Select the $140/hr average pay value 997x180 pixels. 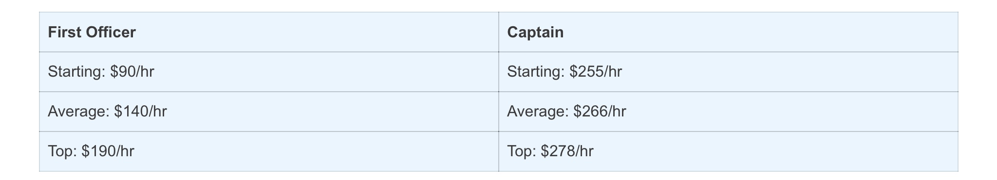[140, 112]
